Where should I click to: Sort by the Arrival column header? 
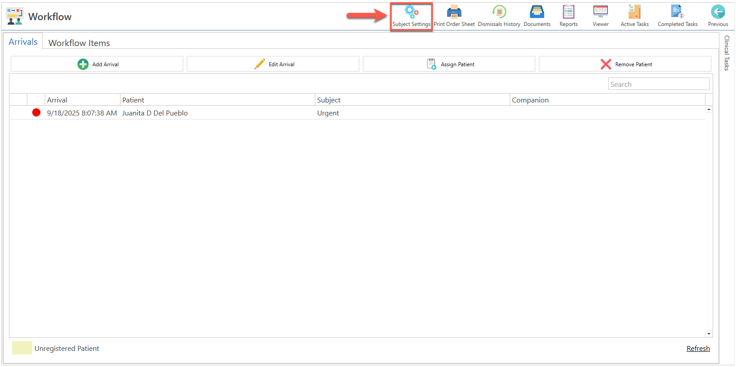click(x=82, y=100)
